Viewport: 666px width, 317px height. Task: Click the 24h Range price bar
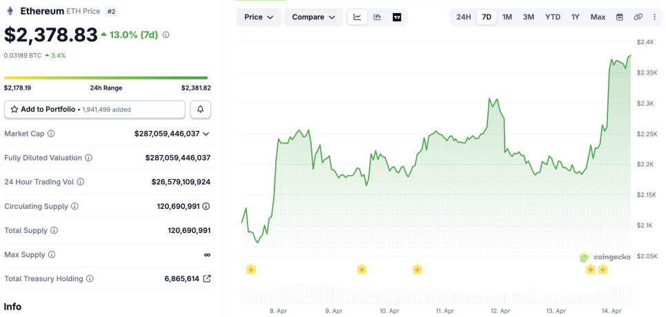click(105, 78)
